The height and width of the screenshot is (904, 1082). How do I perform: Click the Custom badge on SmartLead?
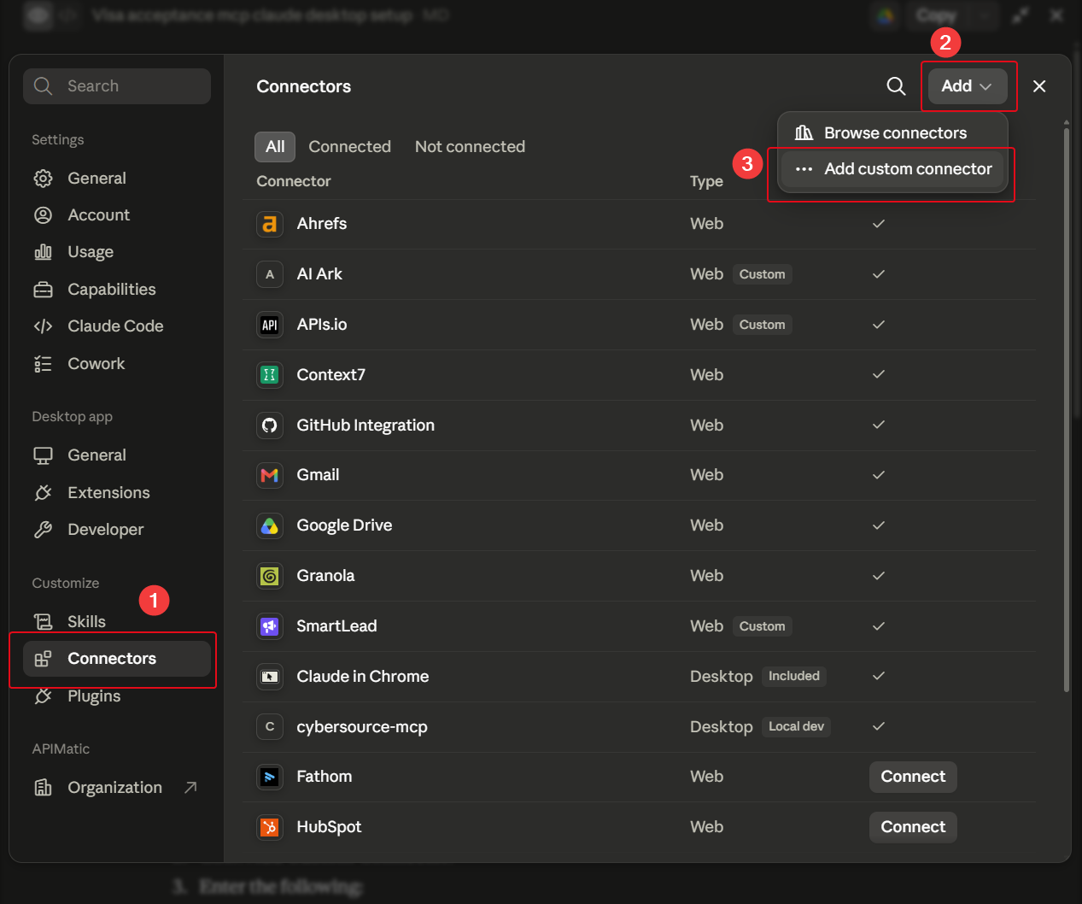click(762, 626)
